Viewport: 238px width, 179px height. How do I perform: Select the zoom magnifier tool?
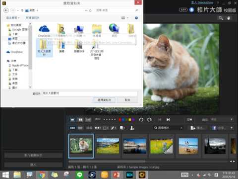tap(221, 18)
